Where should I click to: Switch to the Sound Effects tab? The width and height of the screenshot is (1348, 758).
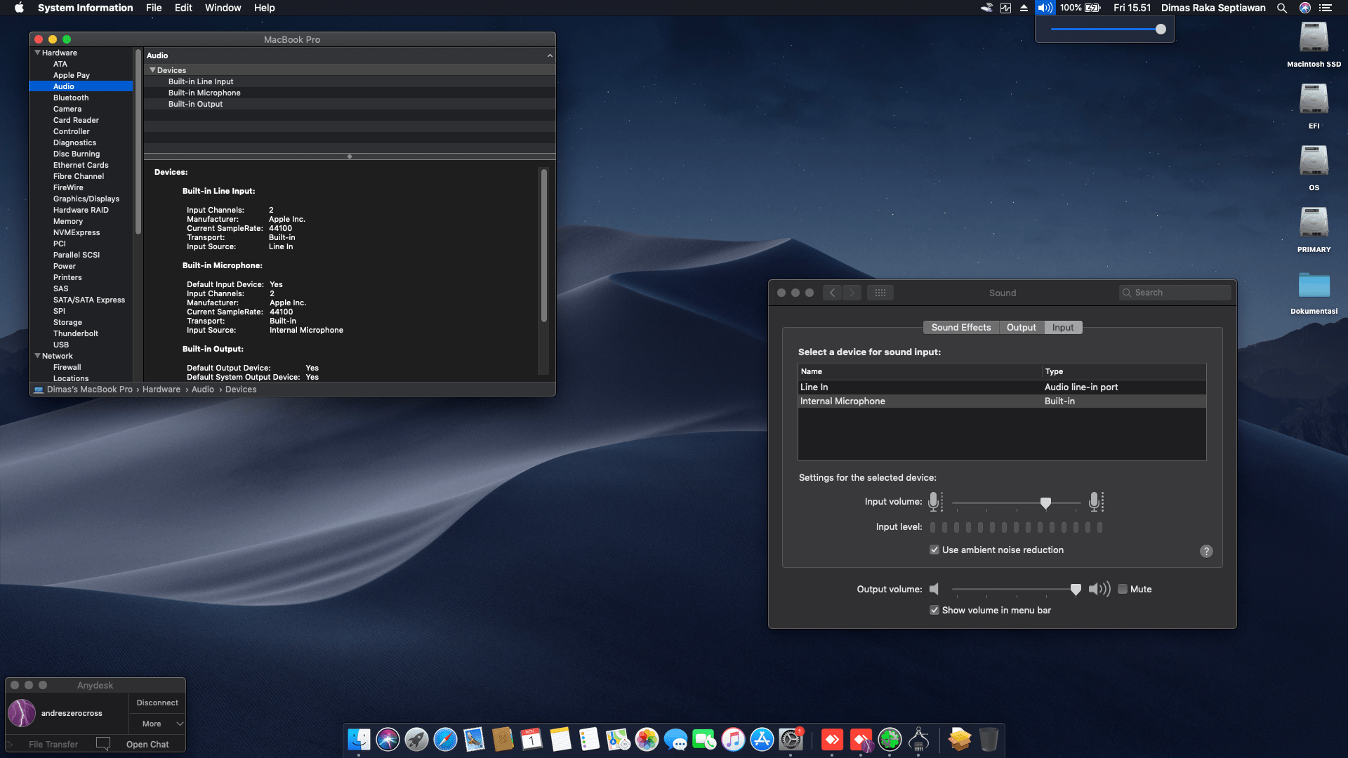pos(960,327)
